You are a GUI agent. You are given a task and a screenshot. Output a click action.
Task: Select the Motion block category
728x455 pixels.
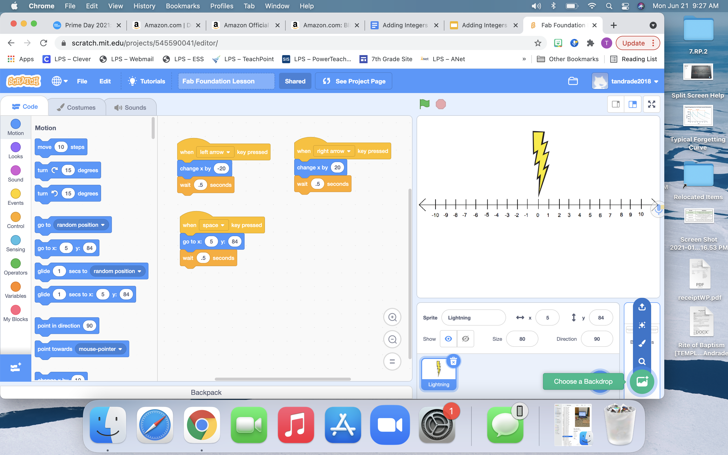tap(16, 128)
